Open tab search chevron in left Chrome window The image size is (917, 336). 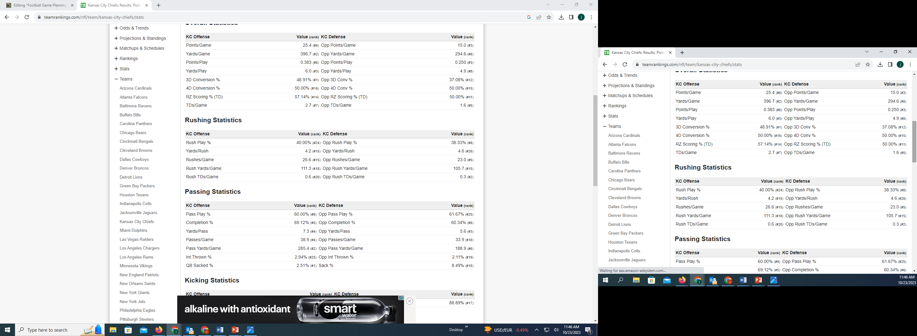click(548, 5)
